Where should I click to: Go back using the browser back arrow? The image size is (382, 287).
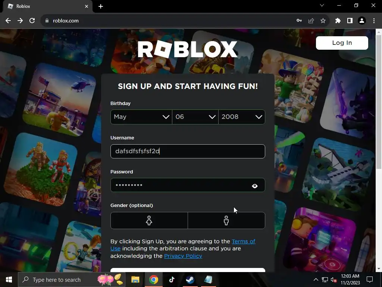pyautogui.click(x=8, y=21)
